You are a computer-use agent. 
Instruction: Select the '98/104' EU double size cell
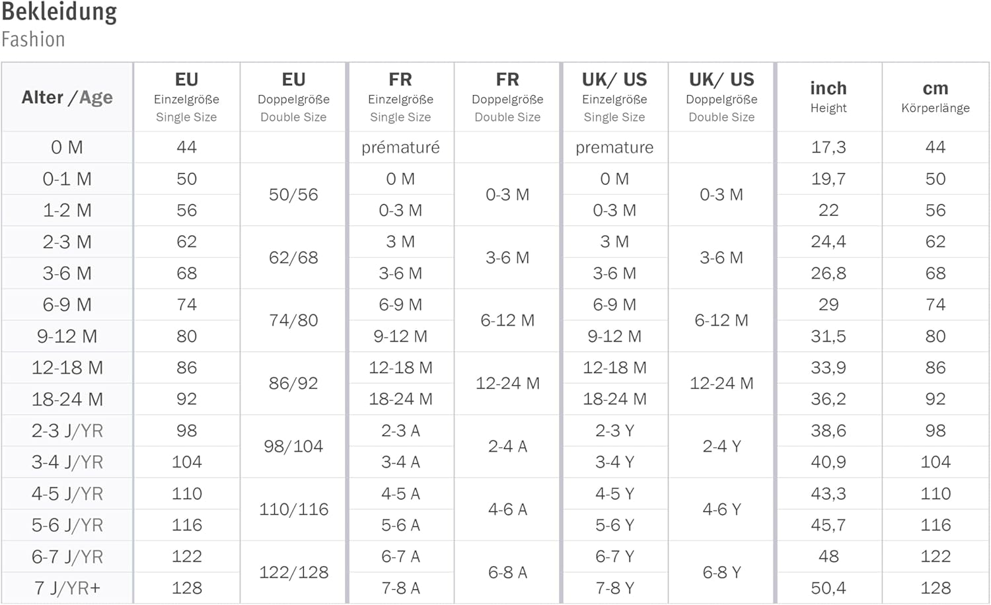click(x=293, y=446)
